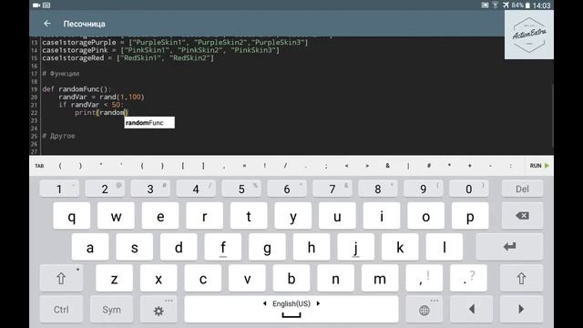Tap the backspace key icon
Screen dimensions: 583x328
(x=522, y=216)
